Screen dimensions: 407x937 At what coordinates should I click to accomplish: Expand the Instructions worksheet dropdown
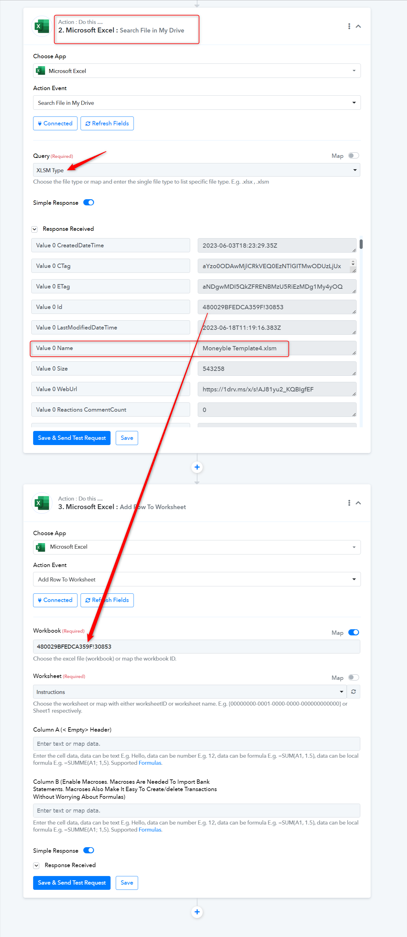click(x=189, y=691)
